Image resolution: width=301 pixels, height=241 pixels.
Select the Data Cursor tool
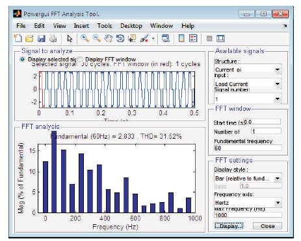pyautogui.click(x=132, y=39)
